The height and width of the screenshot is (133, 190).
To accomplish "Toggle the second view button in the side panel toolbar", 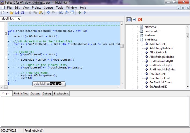I will [x=134, y=20].
